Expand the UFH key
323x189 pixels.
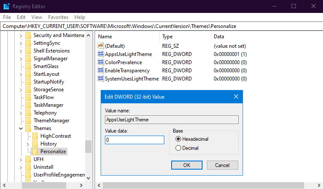21,160
